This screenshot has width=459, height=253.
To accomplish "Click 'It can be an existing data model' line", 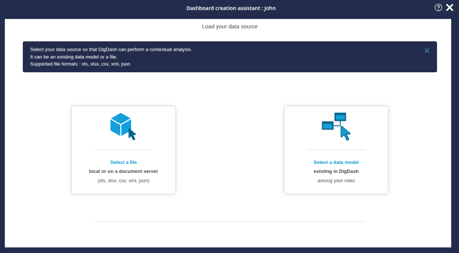I will tap(73, 57).
